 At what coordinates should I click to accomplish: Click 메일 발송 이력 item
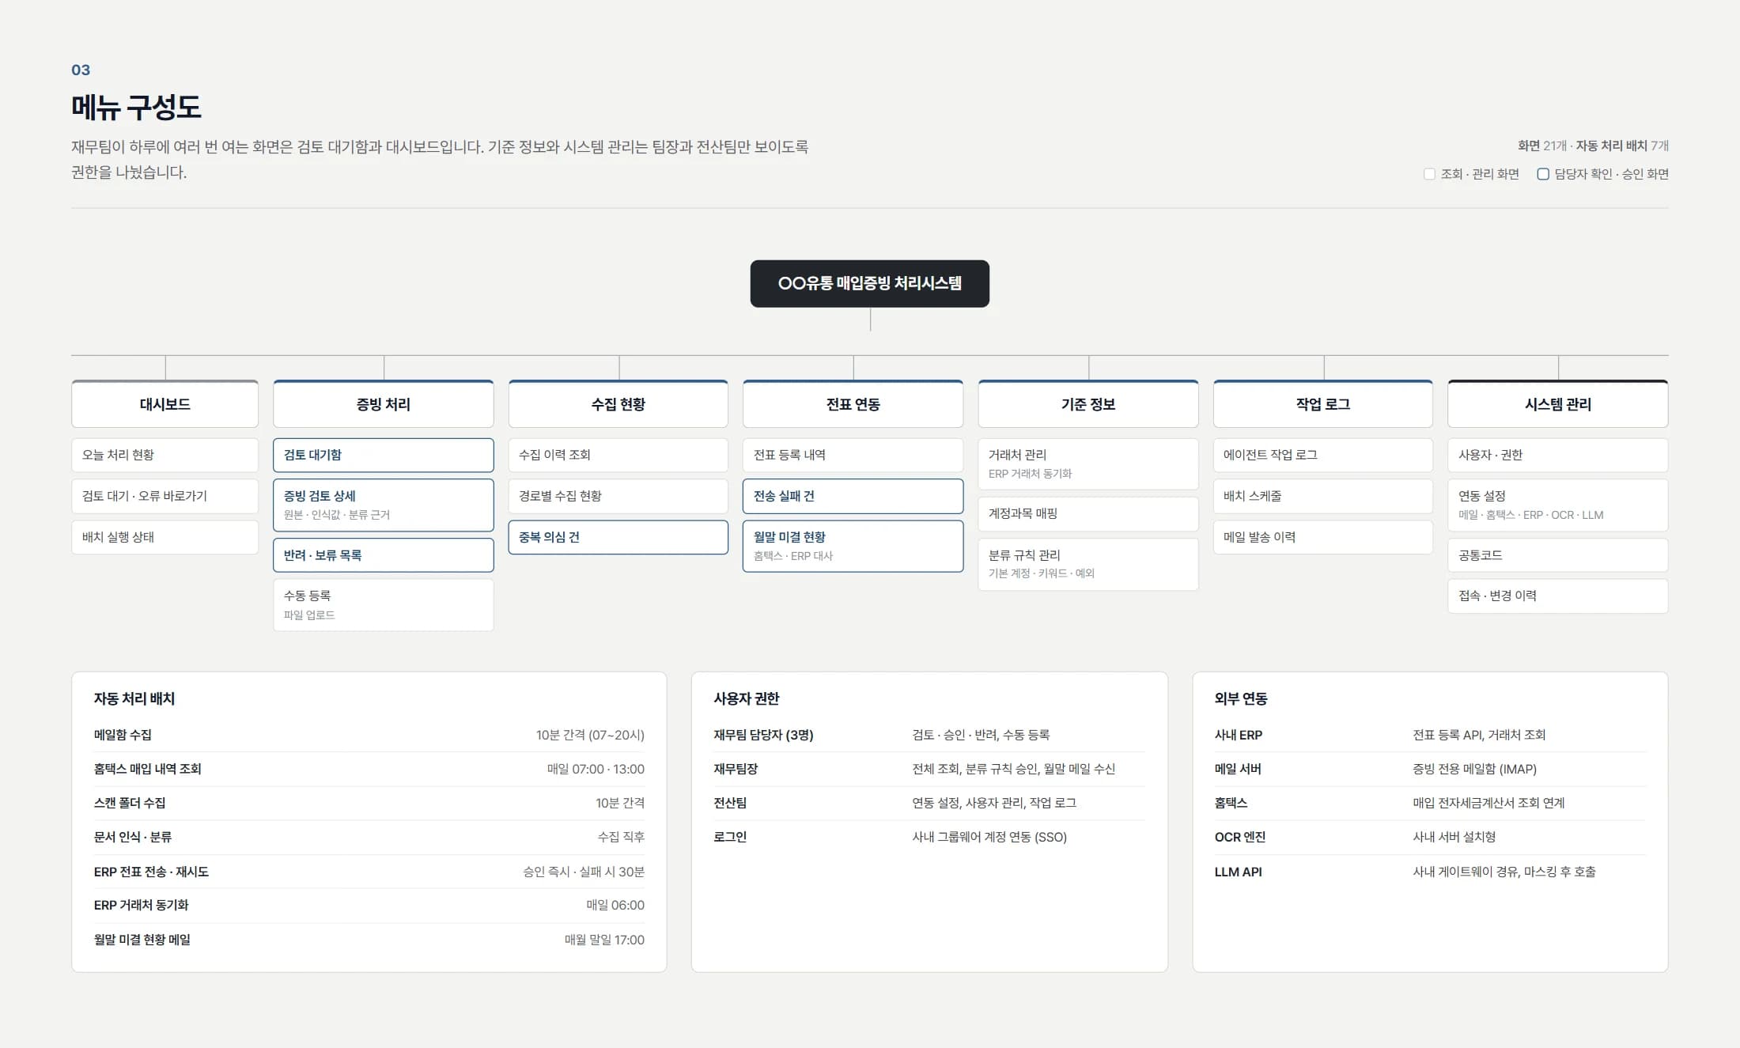click(x=1323, y=537)
